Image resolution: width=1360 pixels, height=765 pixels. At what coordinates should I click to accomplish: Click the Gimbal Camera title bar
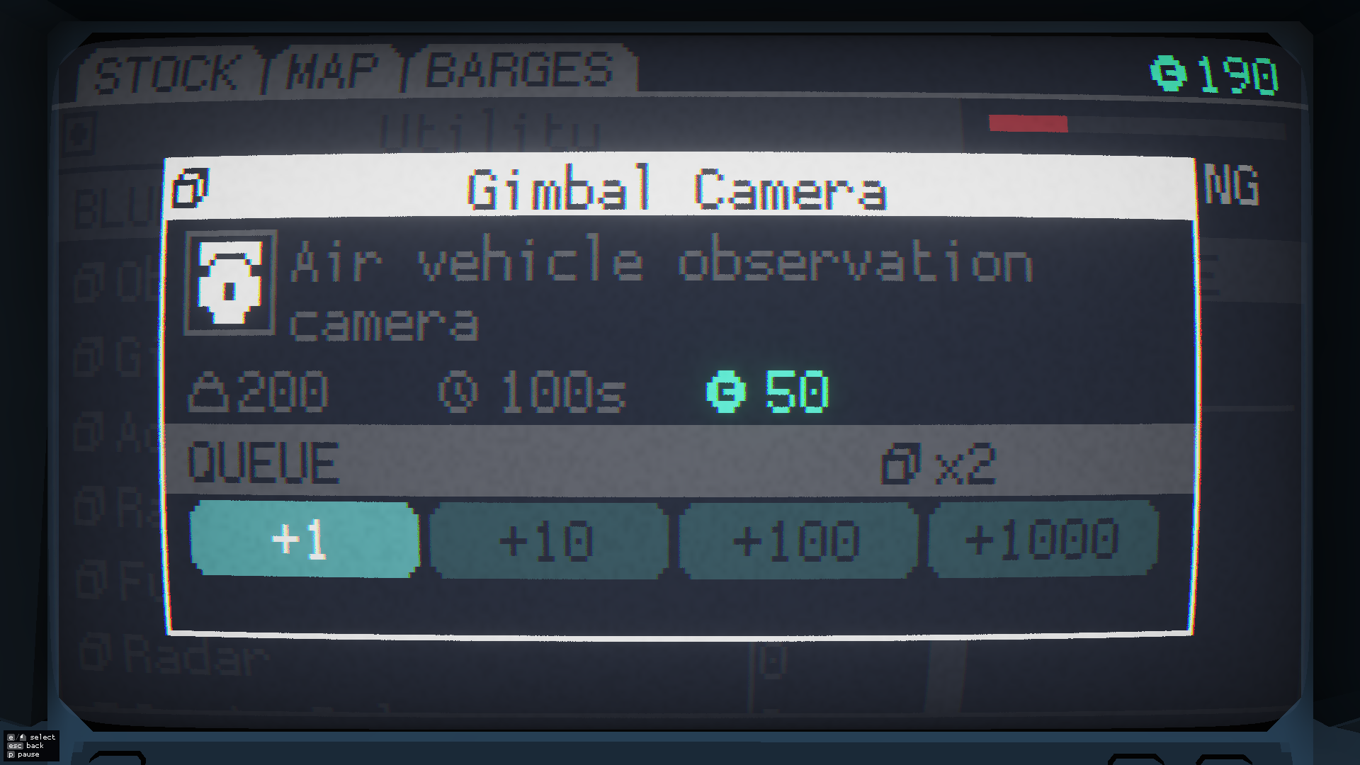(x=680, y=188)
